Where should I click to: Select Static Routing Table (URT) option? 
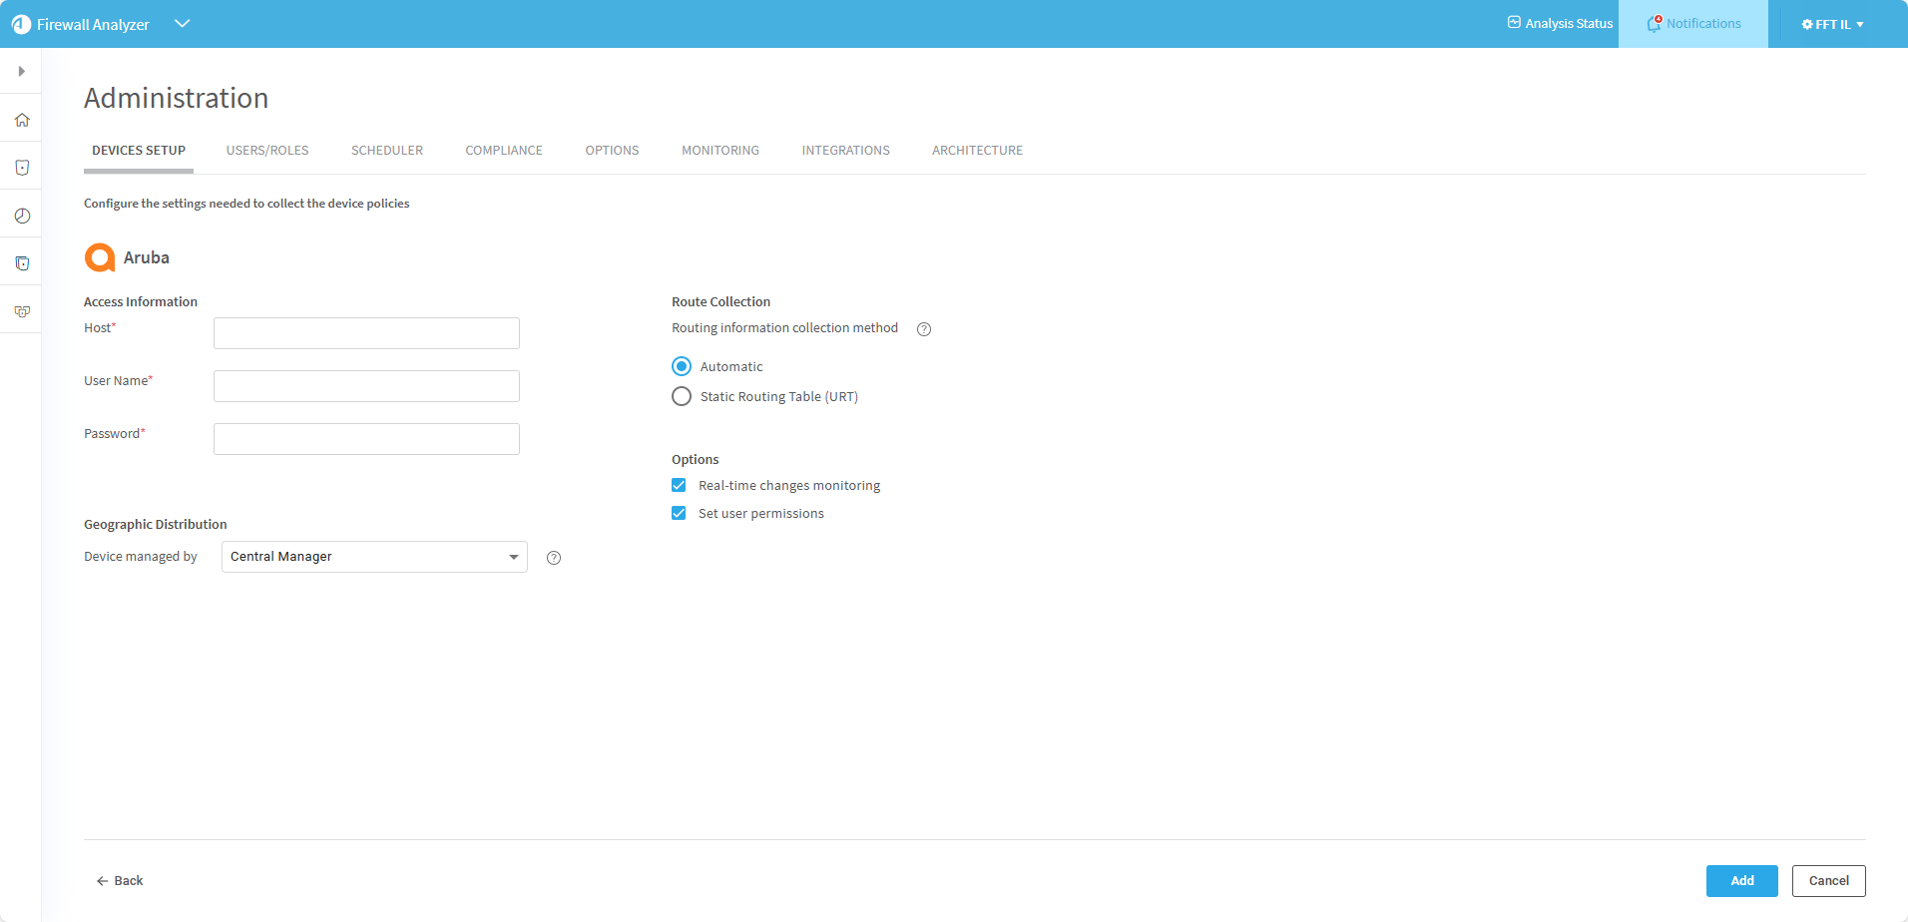(x=682, y=396)
